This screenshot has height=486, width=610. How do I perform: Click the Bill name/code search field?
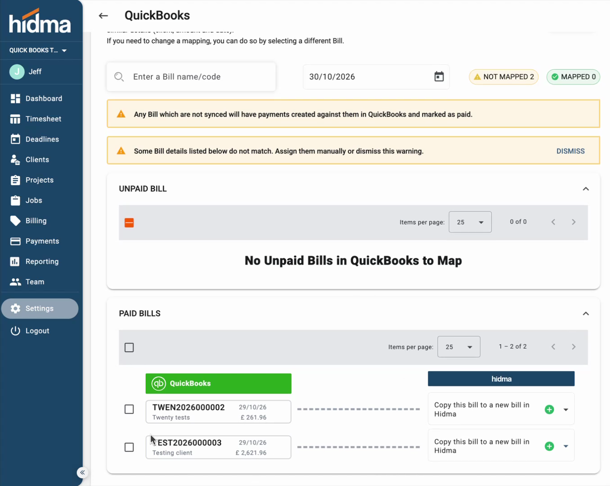191,77
